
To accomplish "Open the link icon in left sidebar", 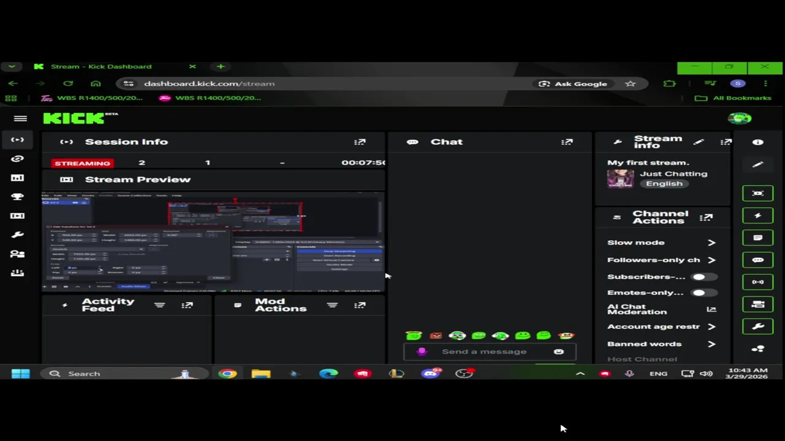I will click(x=17, y=159).
